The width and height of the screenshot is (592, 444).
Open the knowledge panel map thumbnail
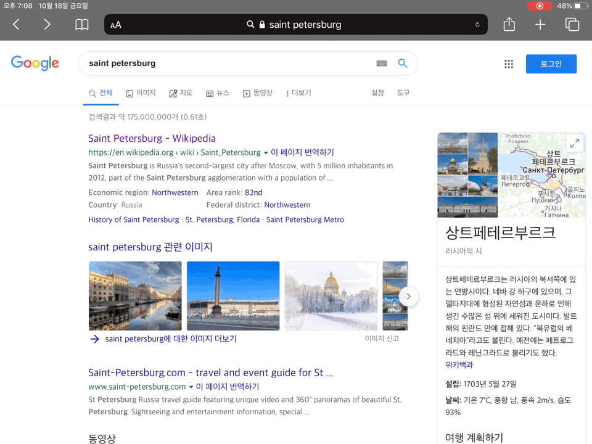pos(542,175)
